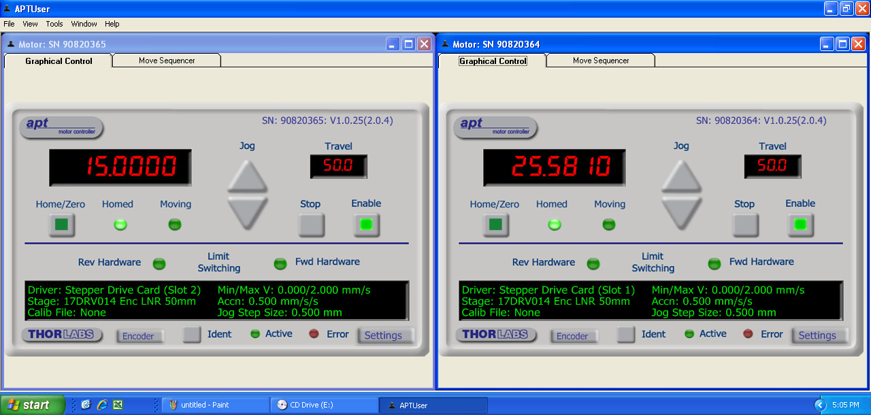Open Settings for motor 90820365
The height and width of the screenshot is (415, 871).
[x=383, y=335]
